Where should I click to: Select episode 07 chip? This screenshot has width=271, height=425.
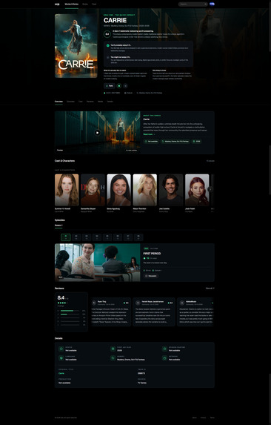(x=128, y=237)
